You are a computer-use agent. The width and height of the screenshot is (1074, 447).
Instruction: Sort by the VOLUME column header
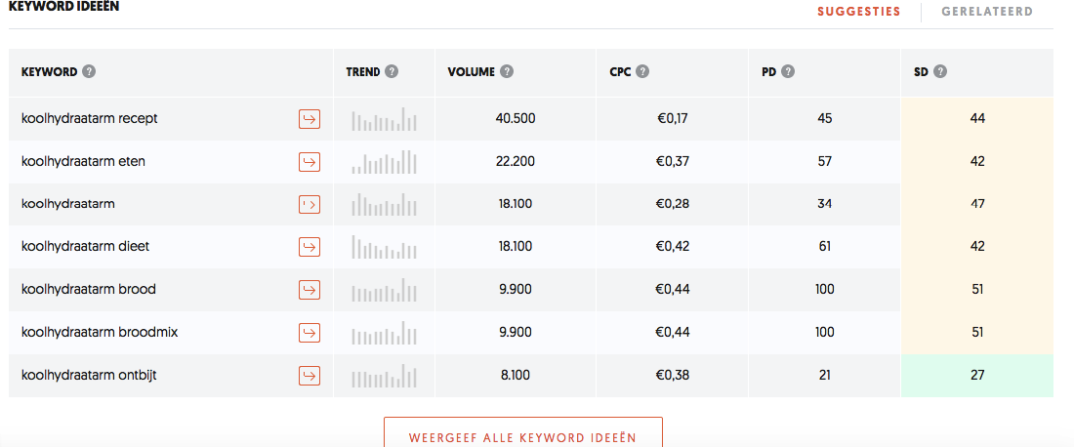tap(472, 72)
